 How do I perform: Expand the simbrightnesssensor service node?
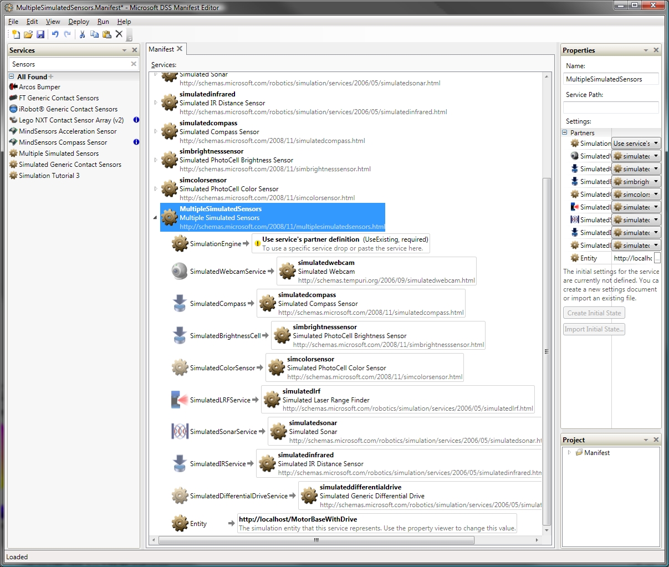pyautogui.click(x=156, y=160)
